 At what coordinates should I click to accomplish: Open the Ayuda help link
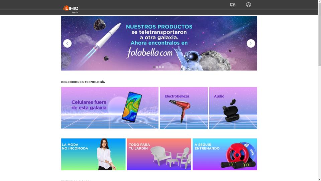tap(75, 12)
